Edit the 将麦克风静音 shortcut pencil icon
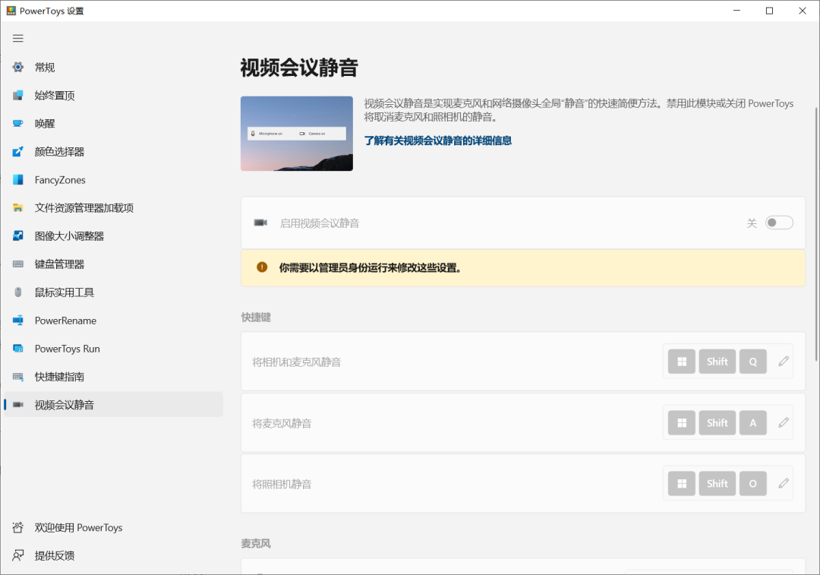Screen dimensions: 820x575 click(x=784, y=423)
